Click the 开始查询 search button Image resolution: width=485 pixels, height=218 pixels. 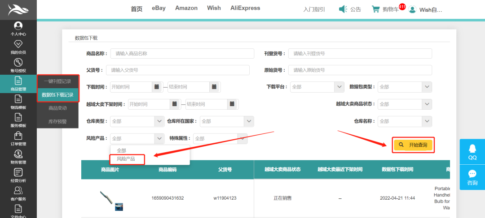pyautogui.click(x=413, y=145)
